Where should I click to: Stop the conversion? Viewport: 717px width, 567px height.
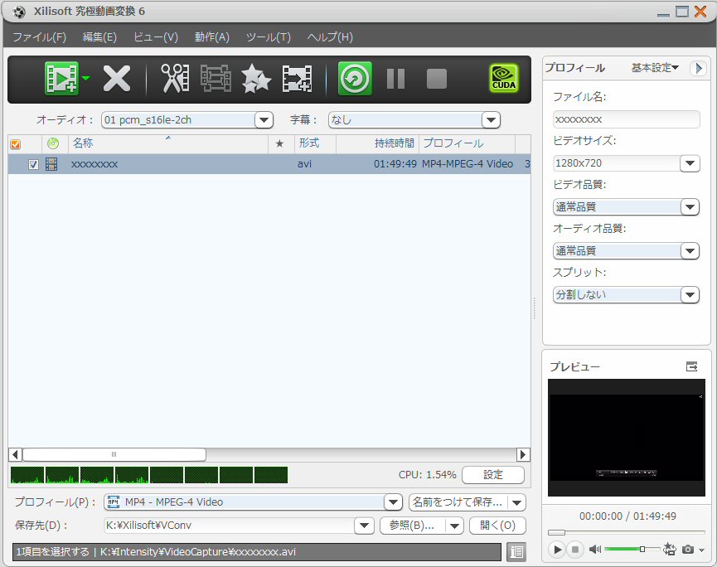(x=437, y=79)
